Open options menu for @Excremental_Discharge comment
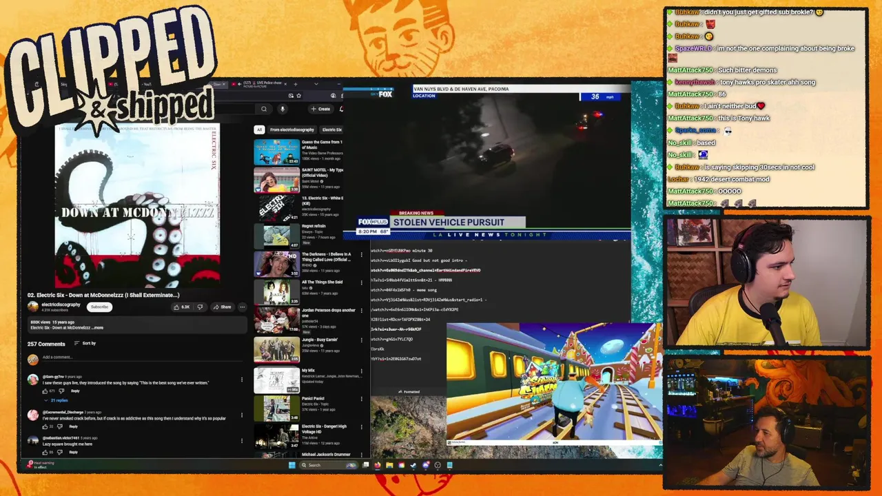This screenshot has width=882, height=496. click(242, 415)
